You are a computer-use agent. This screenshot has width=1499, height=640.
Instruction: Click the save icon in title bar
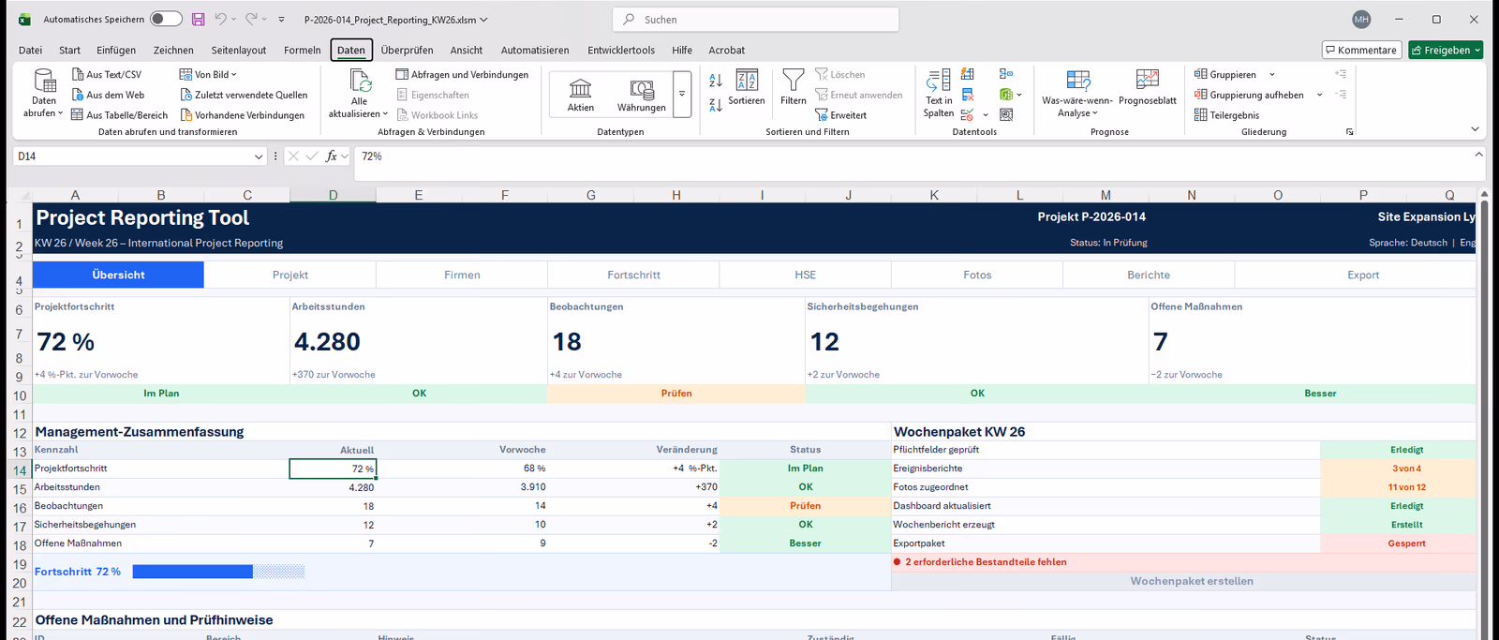coord(198,19)
